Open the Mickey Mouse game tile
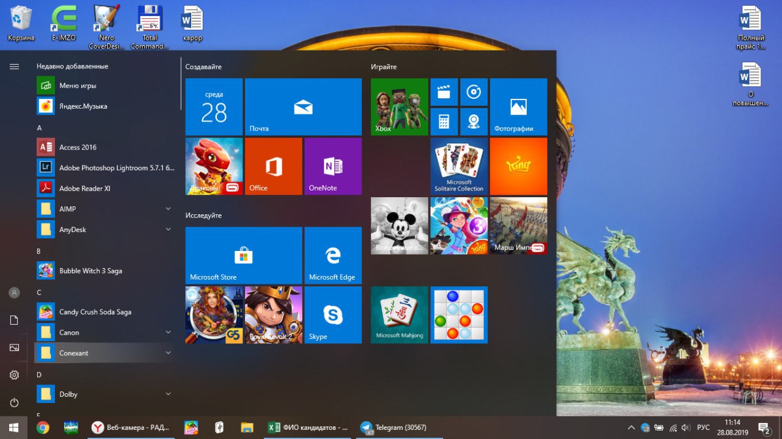Image resolution: width=782 pixels, height=439 pixels. [x=400, y=226]
